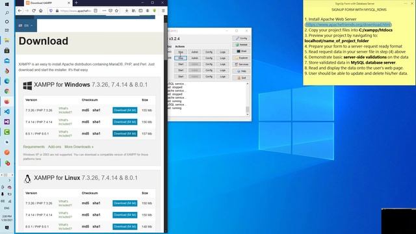Open Task View on taskbar
The height and width of the screenshot is (234, 416).
pos(7,31)
